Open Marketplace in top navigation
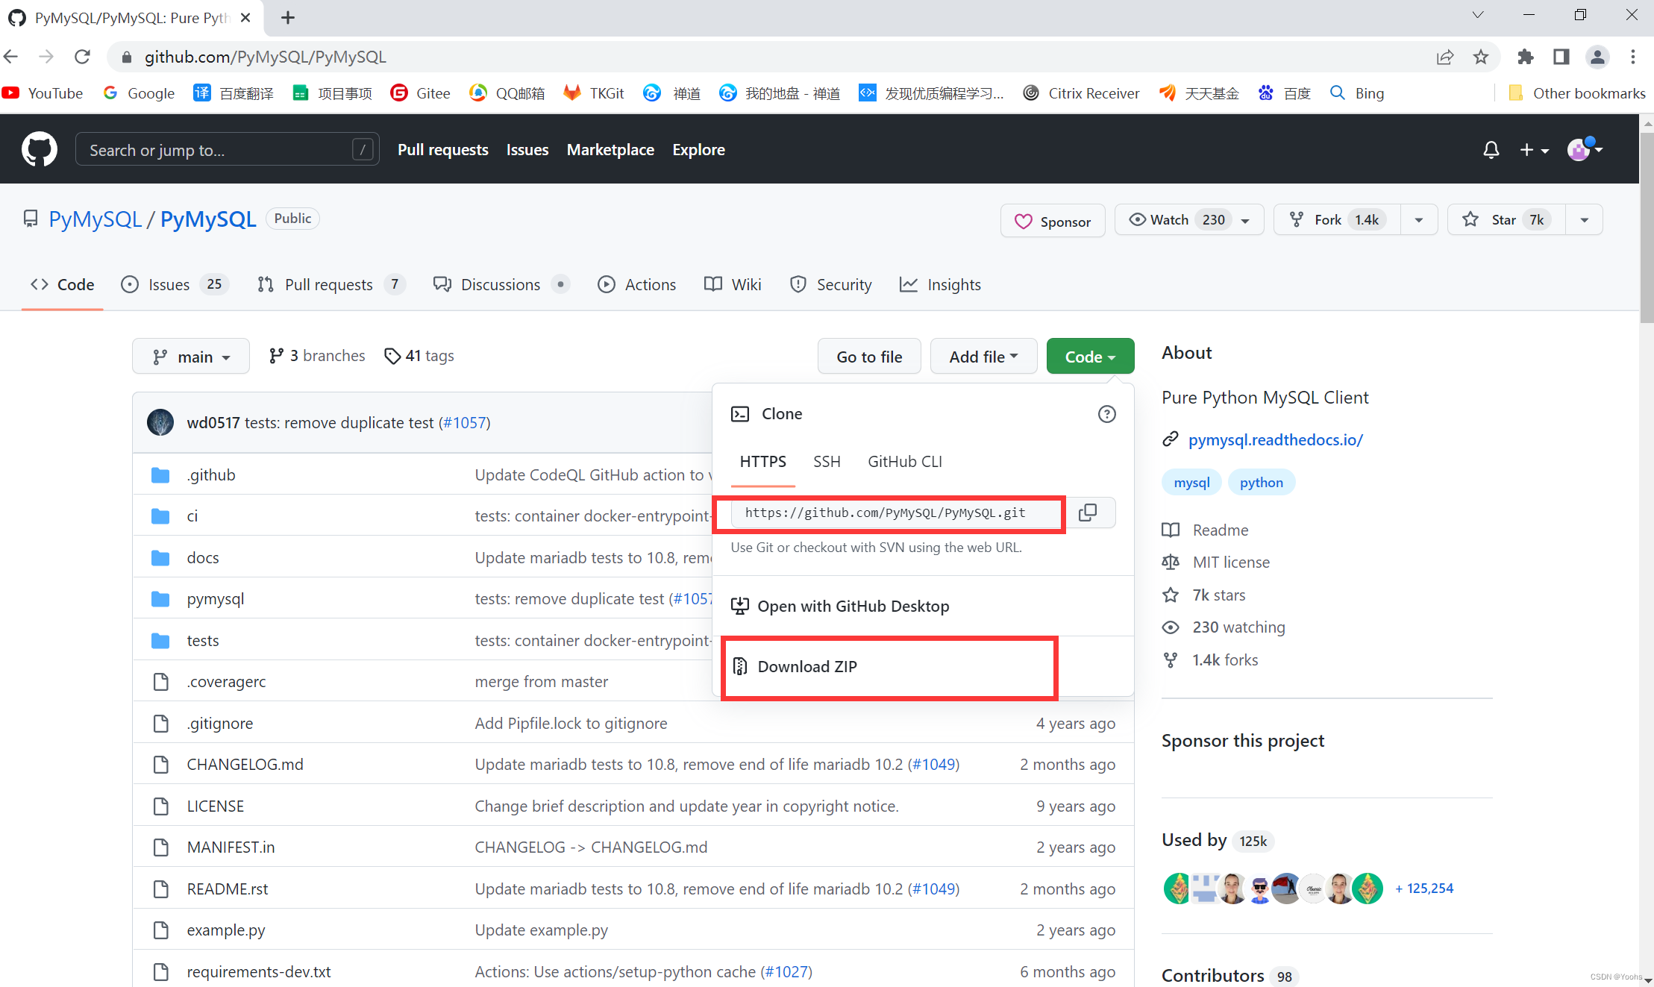Viewport: 1654px width, 987px height. pyautogui.click(x=610, y=150)
